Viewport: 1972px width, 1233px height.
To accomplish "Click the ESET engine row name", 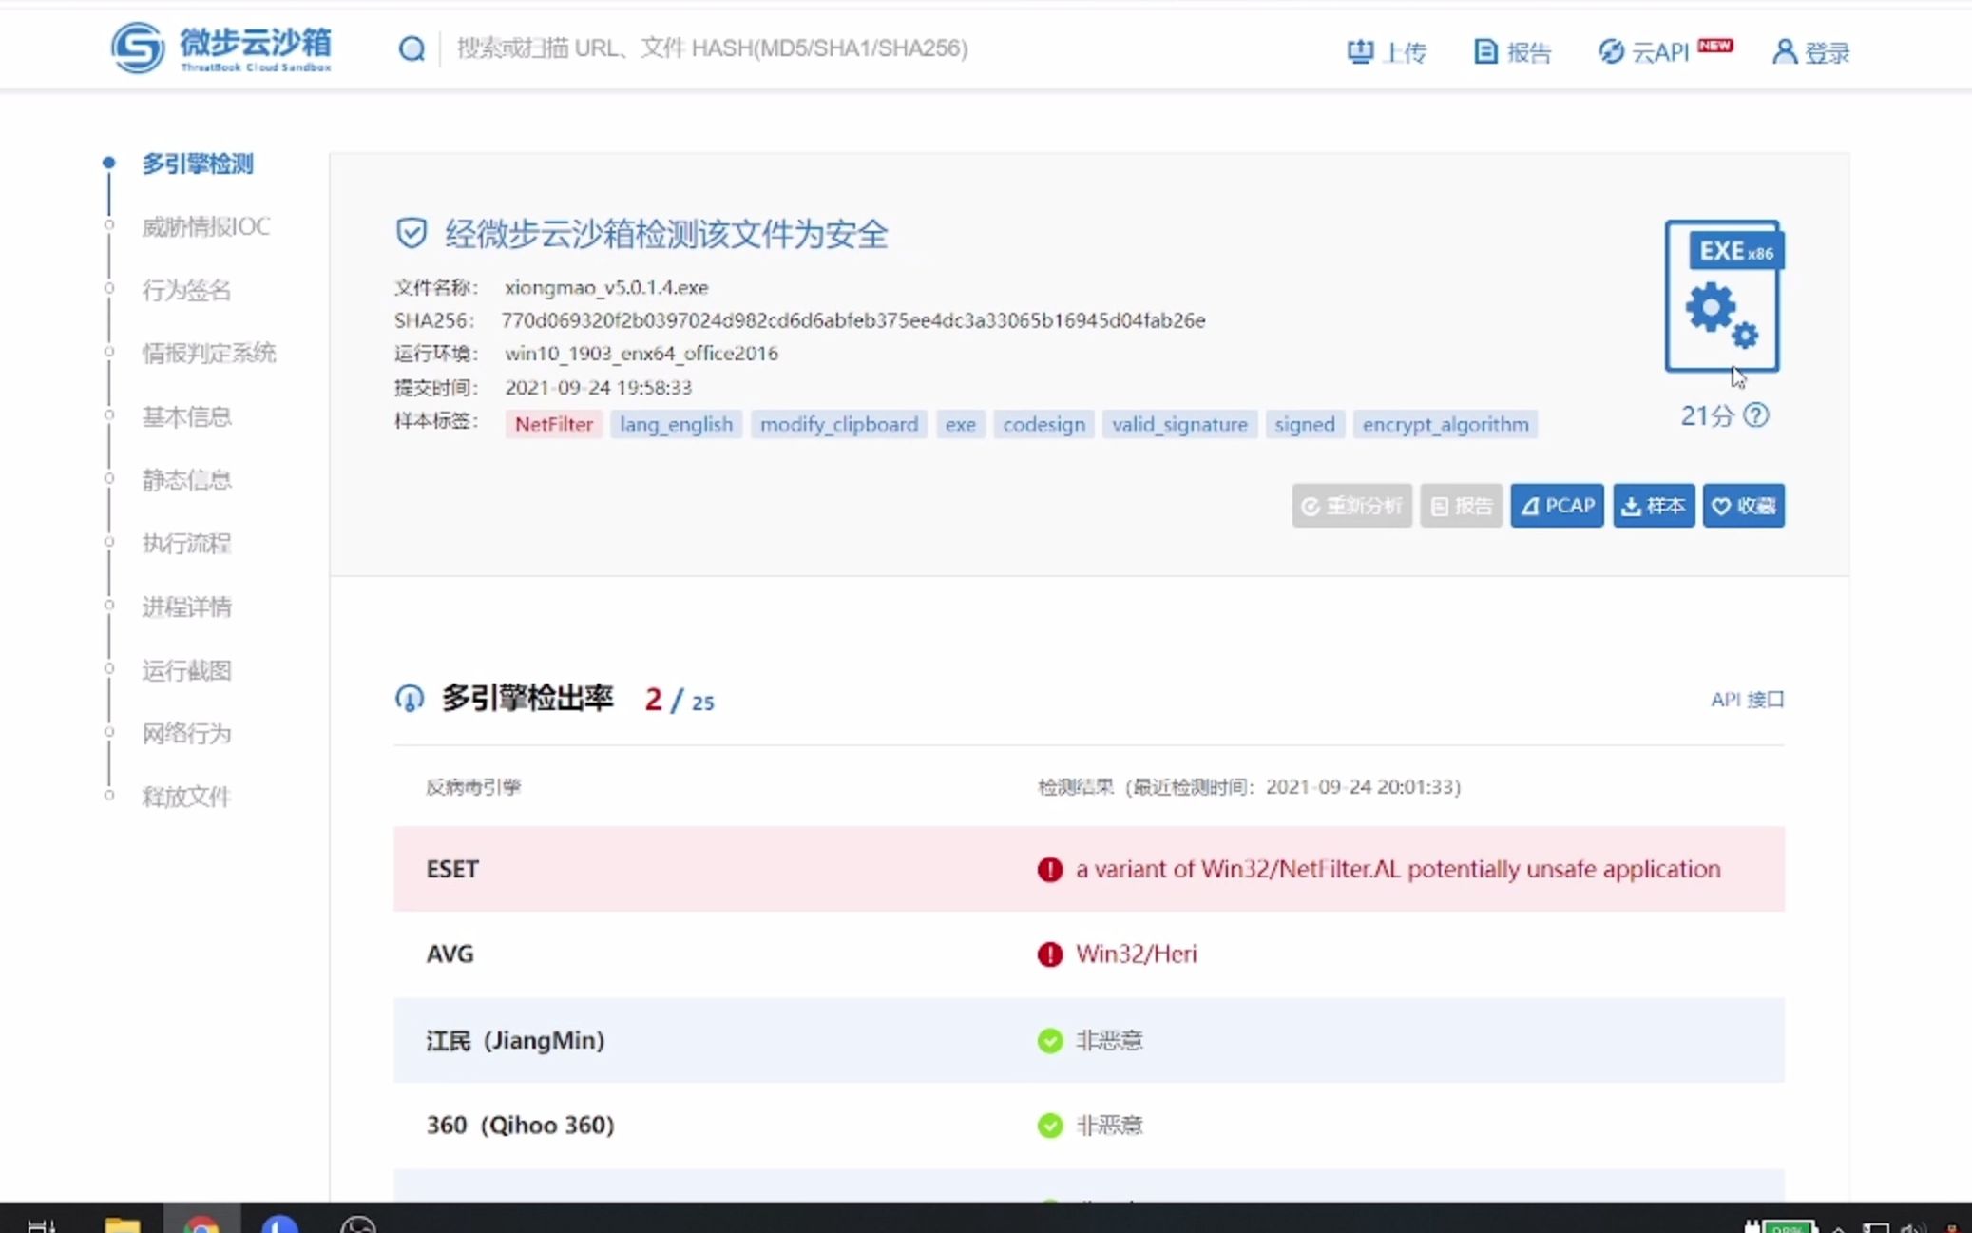I will pos(452,869).
